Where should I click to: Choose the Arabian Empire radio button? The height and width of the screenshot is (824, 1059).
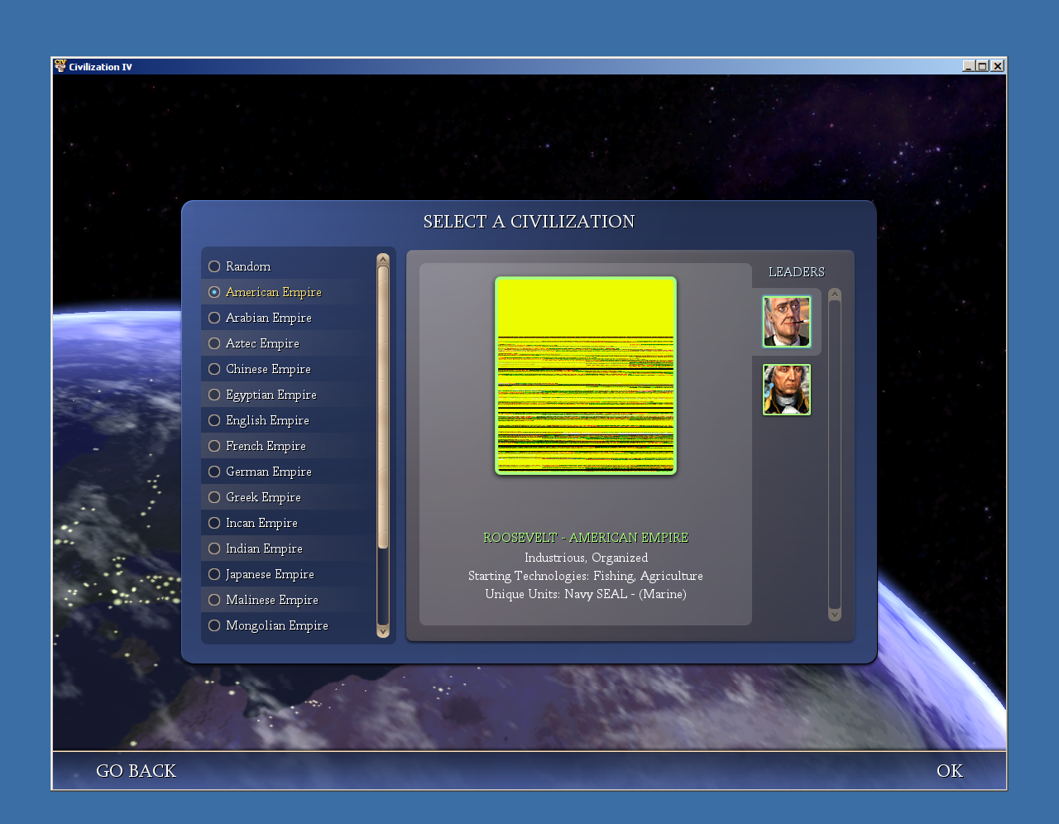(214, 318)
